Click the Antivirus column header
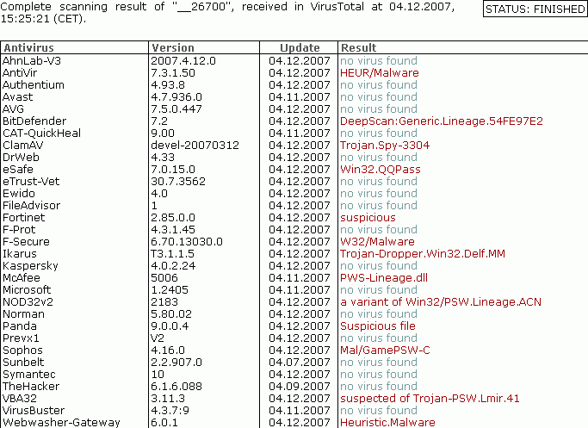Viewport: 588px width, 428px height. point(29,48)
